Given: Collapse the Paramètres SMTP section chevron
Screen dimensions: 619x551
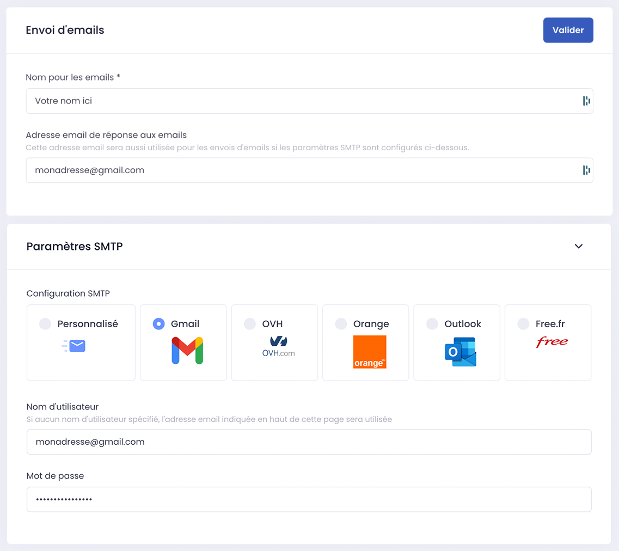Looking at the screenshot, I should [579, 246].
